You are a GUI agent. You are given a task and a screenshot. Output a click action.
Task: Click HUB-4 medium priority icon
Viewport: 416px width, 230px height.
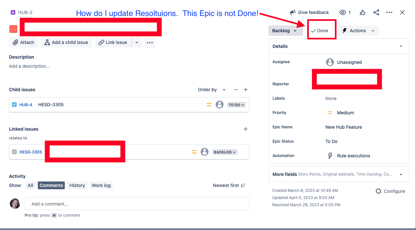coord(209,105)
